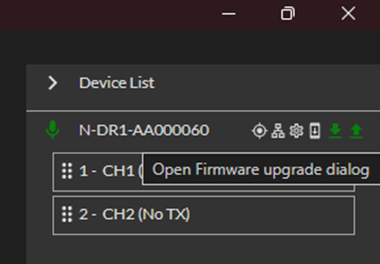Click the locate device target icon

point(259,131)
